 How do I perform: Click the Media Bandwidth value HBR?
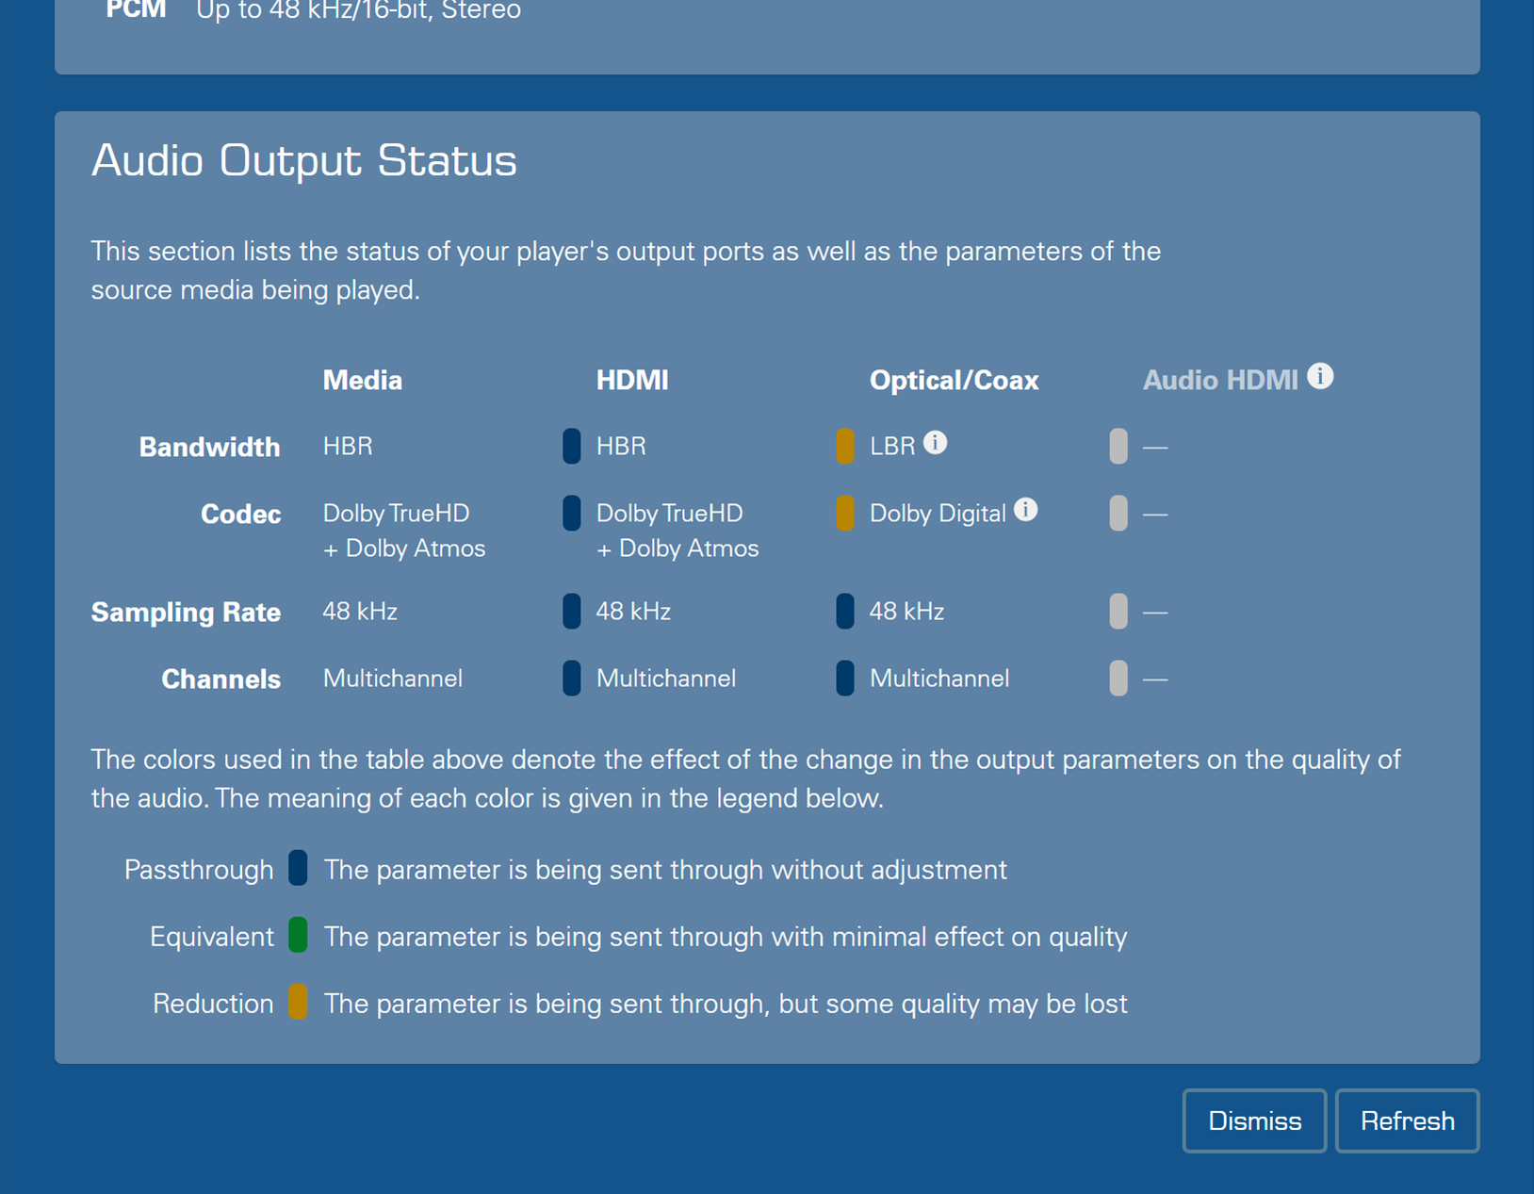348,446
